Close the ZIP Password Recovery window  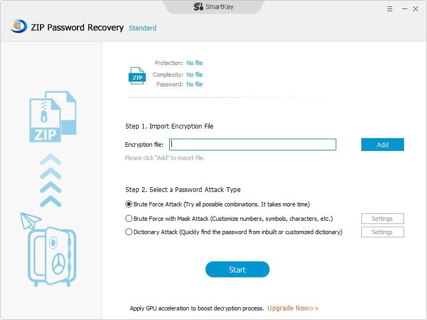pyautogui.click(x=415, y=9)
